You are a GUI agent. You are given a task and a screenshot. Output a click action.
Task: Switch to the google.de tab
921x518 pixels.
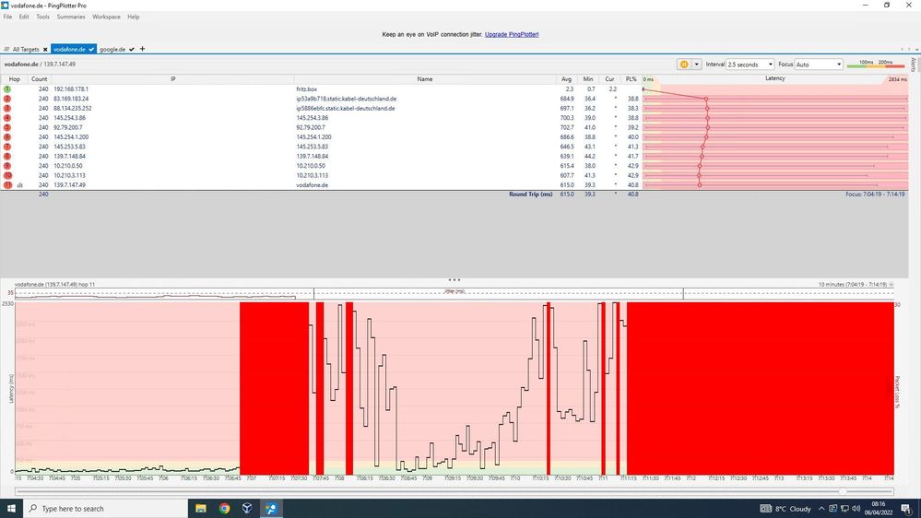(112, 50)
